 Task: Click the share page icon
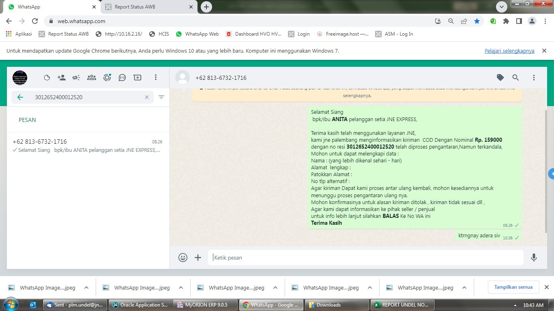pos(464,21)
